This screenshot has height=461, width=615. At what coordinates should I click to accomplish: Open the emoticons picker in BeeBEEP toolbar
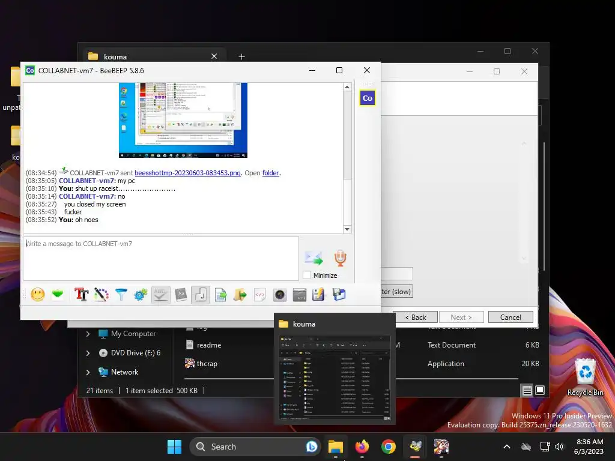point(38,294)
